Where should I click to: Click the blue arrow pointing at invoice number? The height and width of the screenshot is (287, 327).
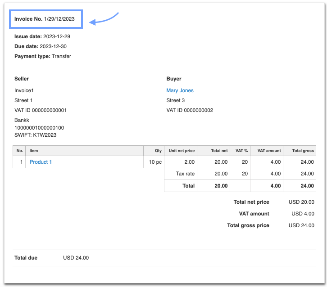click(x=104, y=19)
